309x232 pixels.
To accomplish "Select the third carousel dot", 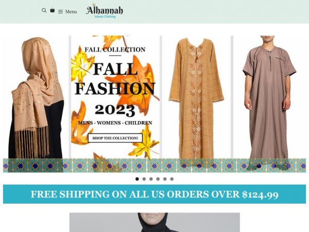I will 151,179.
